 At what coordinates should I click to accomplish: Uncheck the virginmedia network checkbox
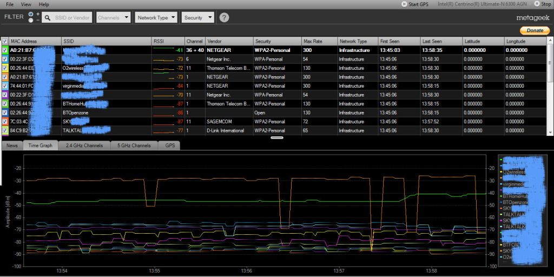4,86
